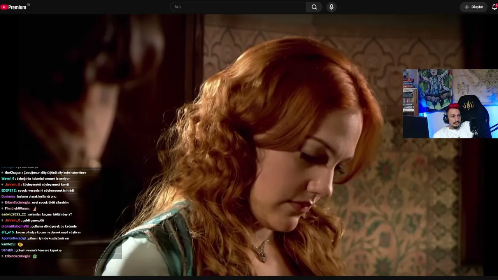The image size is (498, 280).
Task: Open the 'Oluştur' create button
Action: pyautogui.click(x=473, y=7)
